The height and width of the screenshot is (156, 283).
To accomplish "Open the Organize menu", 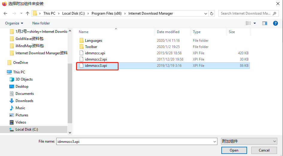I will tap(14, 23).
